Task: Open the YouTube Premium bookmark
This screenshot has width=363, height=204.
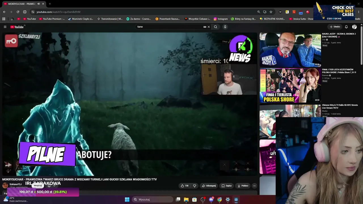Action: 52,19
